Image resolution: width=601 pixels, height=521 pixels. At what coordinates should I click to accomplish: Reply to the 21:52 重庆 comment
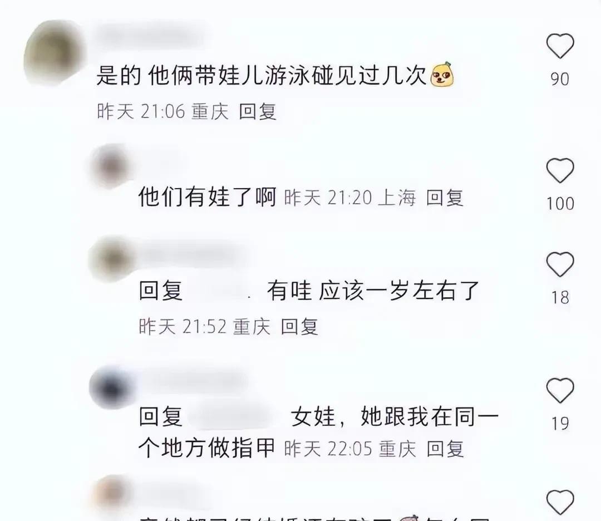299,327
